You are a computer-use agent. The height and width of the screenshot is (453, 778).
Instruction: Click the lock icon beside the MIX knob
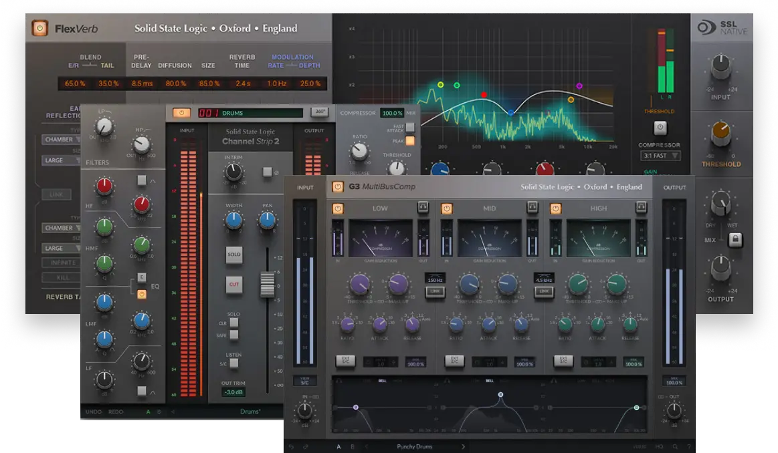click(735, 239)
